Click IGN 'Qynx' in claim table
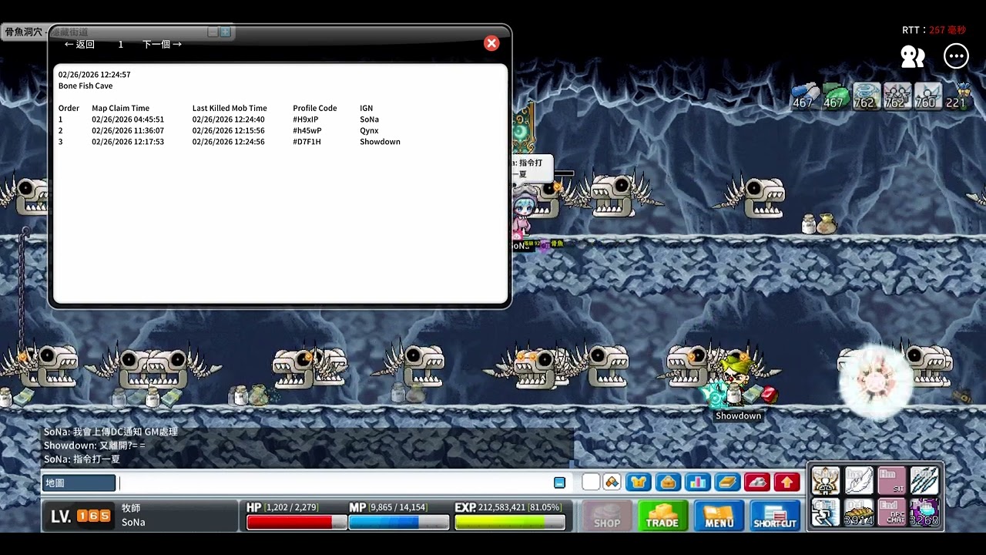The width and height of the screenshot is (986, 555). tap(369, 131)
